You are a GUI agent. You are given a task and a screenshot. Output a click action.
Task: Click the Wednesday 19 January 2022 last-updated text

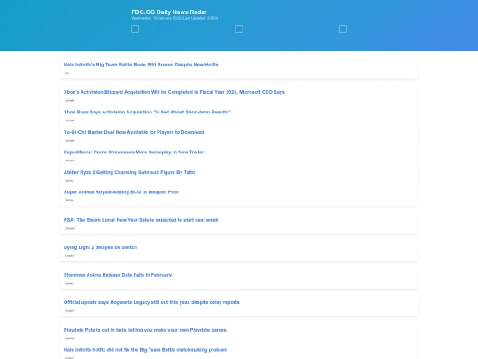pyautogui.click(x=174, y=18)
